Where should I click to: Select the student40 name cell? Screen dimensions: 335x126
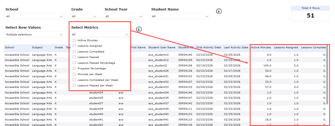[96, 114]
